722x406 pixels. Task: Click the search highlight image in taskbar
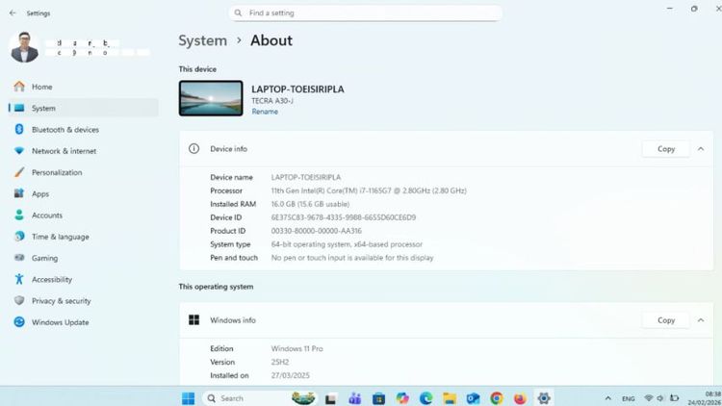tap(303, 397)
